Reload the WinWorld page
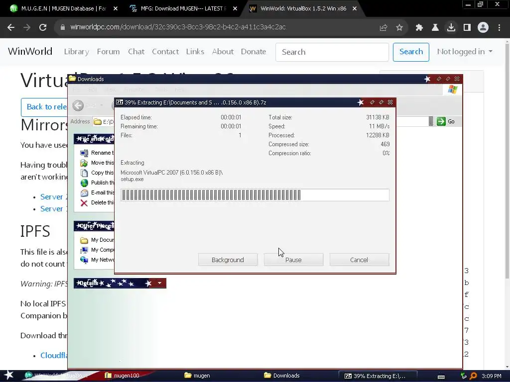This screenshot has height=382, width=510. tap(43, 27)
